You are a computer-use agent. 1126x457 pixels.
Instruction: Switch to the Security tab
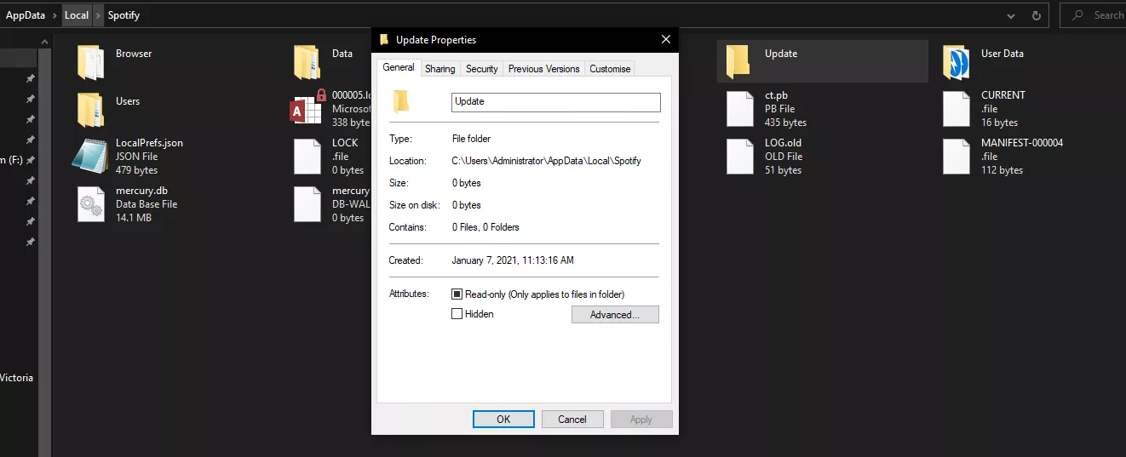coord(482,69)
